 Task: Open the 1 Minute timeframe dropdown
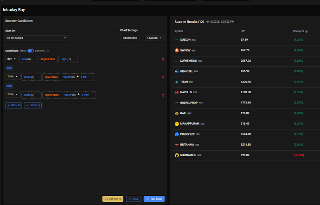(154, 38)
